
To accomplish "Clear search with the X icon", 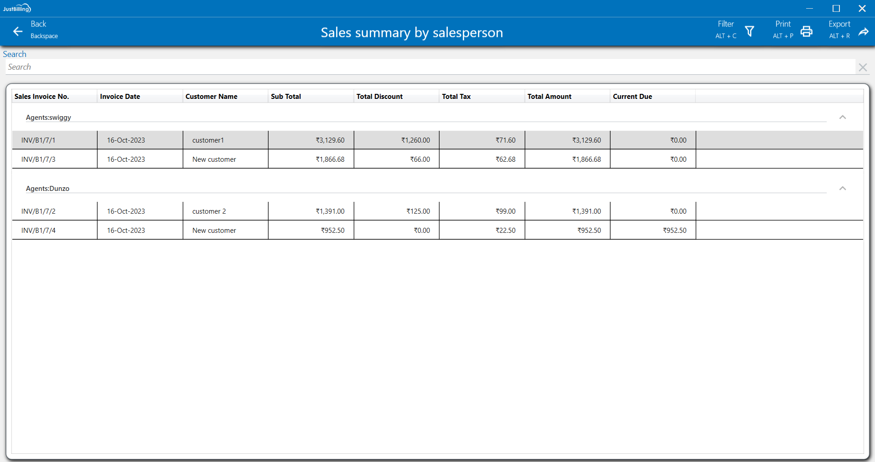I will click(862, 67).
